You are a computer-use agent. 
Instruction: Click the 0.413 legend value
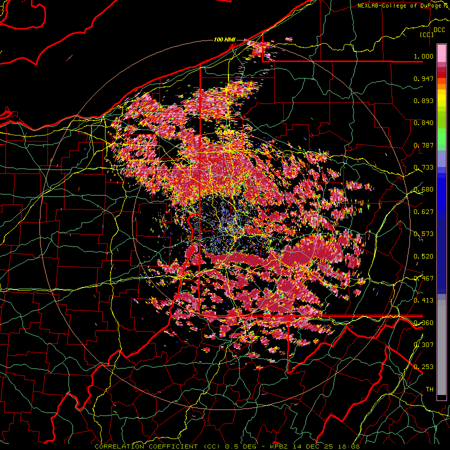click(423, 300)
